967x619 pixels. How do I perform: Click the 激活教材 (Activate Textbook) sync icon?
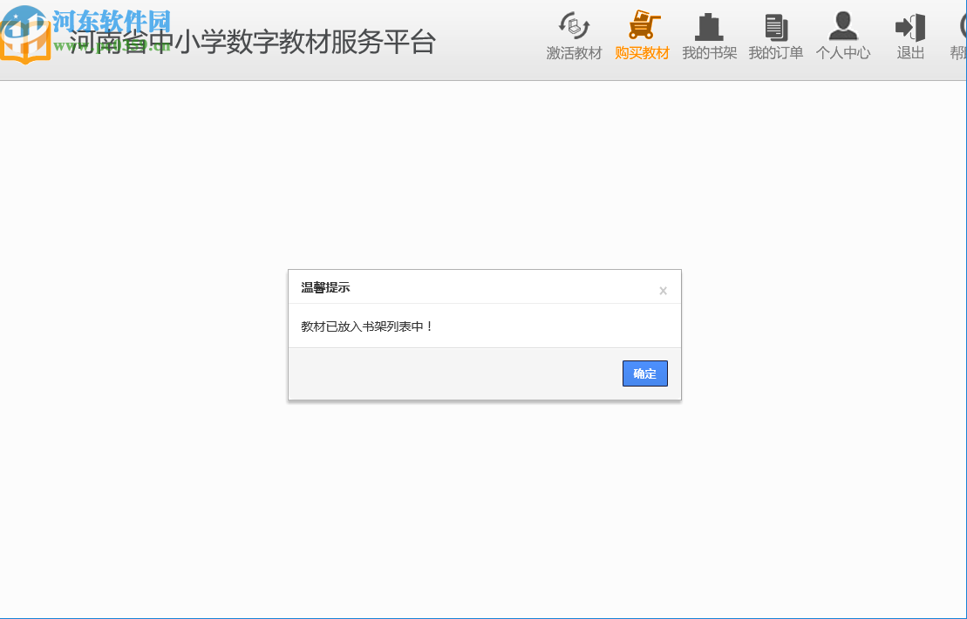[x=573, y=26]
